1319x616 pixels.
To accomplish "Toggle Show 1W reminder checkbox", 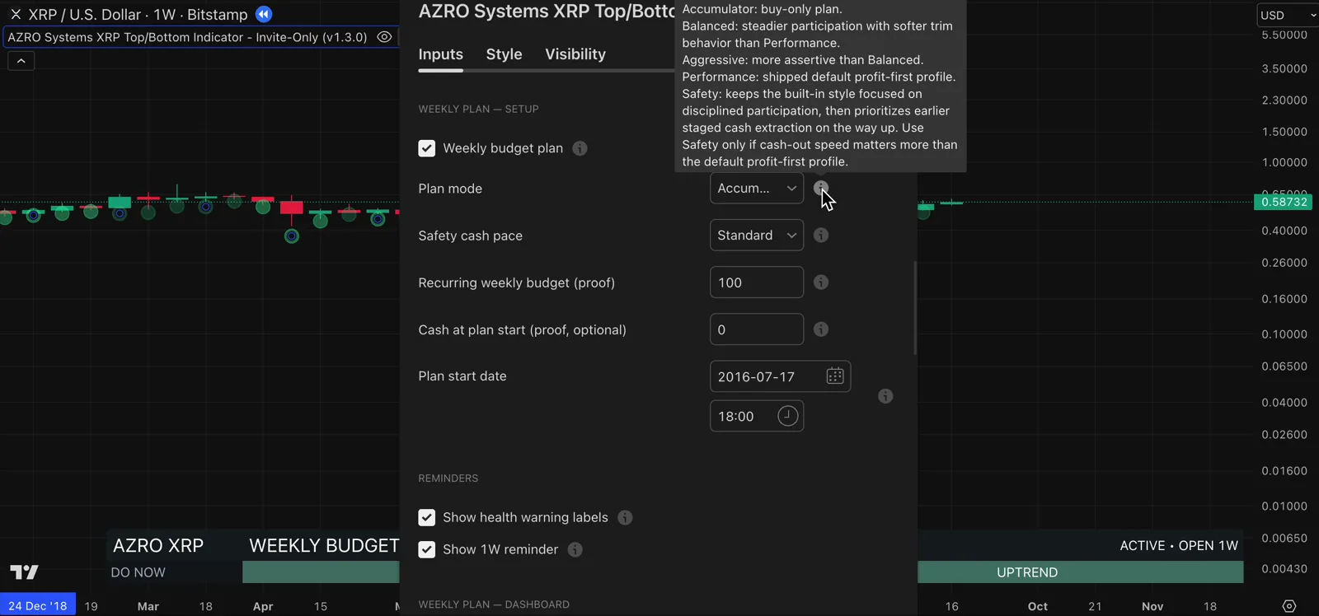I will coord(426,549).
